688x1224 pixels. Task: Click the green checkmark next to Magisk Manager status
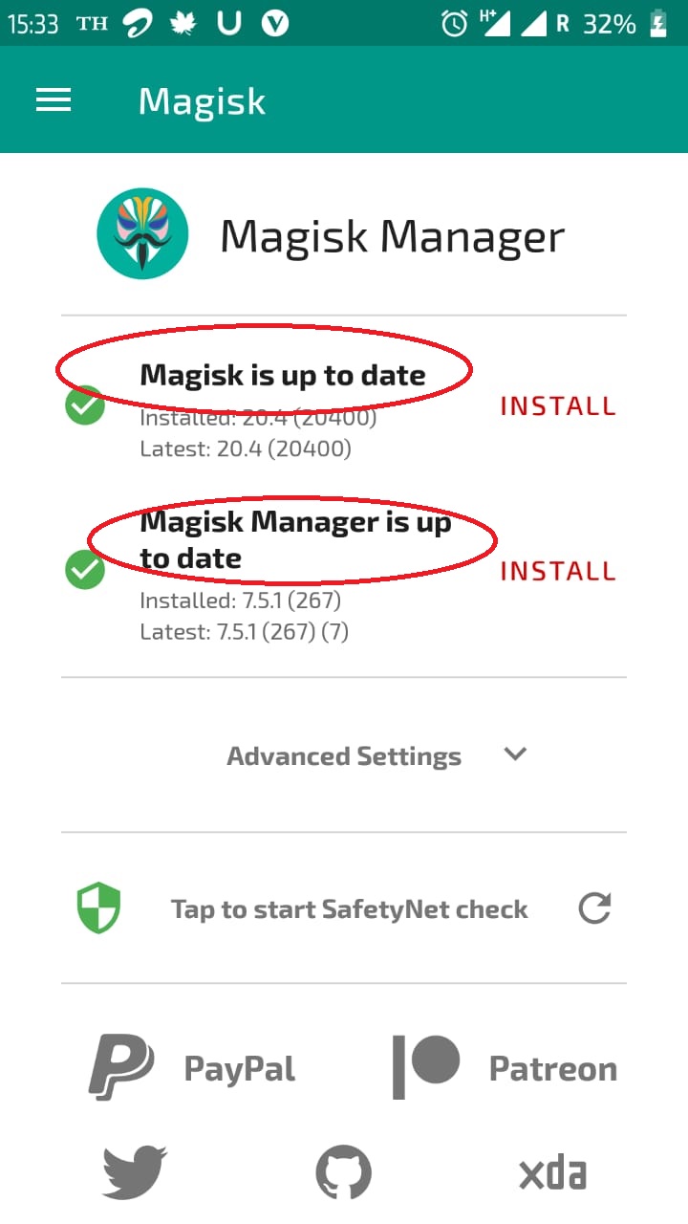[x=85, y=570]
